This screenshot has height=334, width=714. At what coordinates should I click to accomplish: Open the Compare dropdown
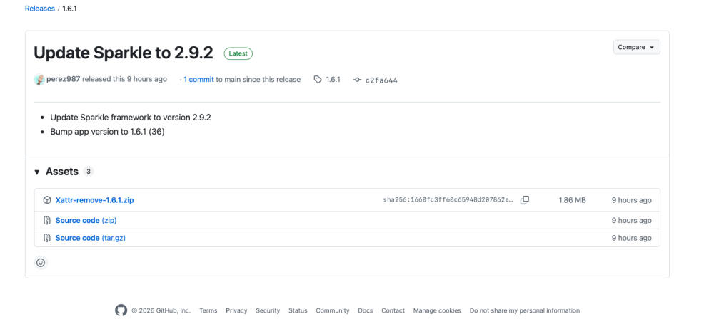637,47
